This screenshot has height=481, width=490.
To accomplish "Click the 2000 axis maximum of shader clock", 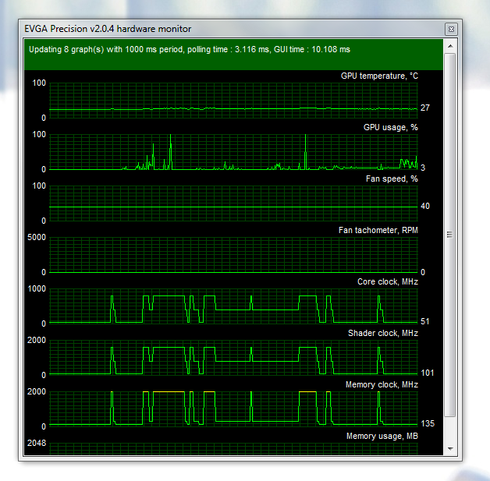I will [37, 341].
